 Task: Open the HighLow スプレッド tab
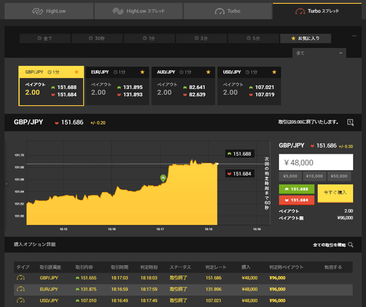click(139, 11)
